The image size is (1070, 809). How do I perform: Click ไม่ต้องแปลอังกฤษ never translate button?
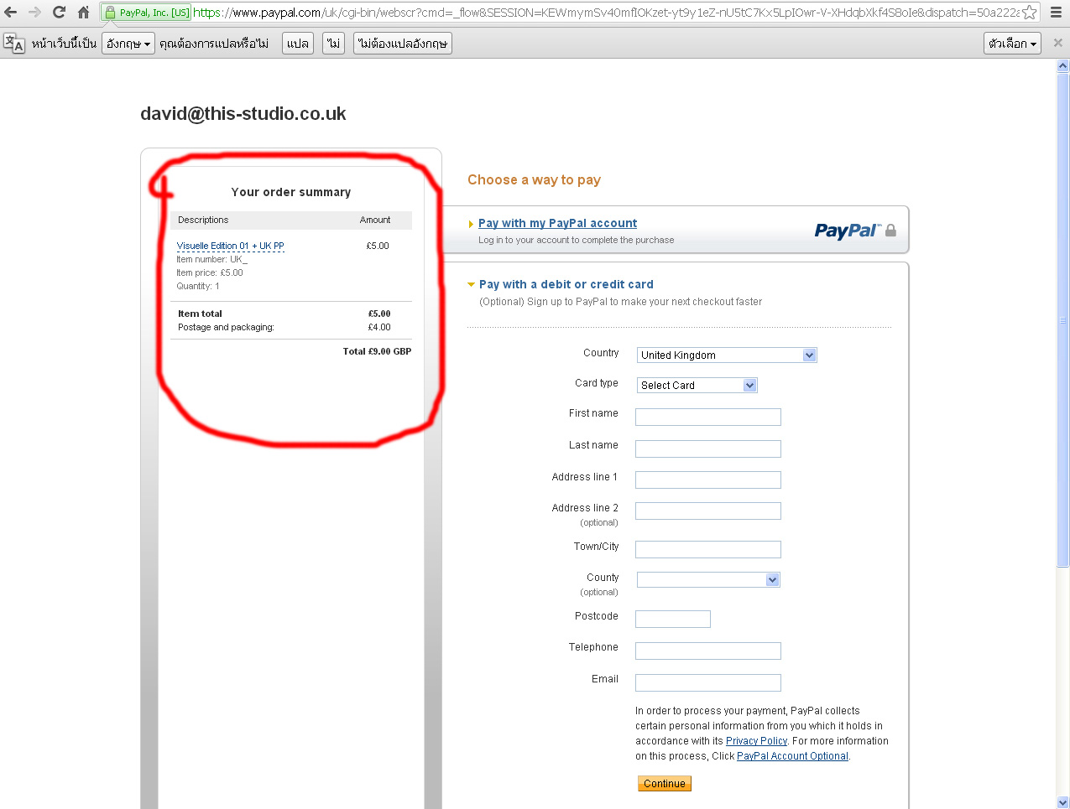coord(403,44)
